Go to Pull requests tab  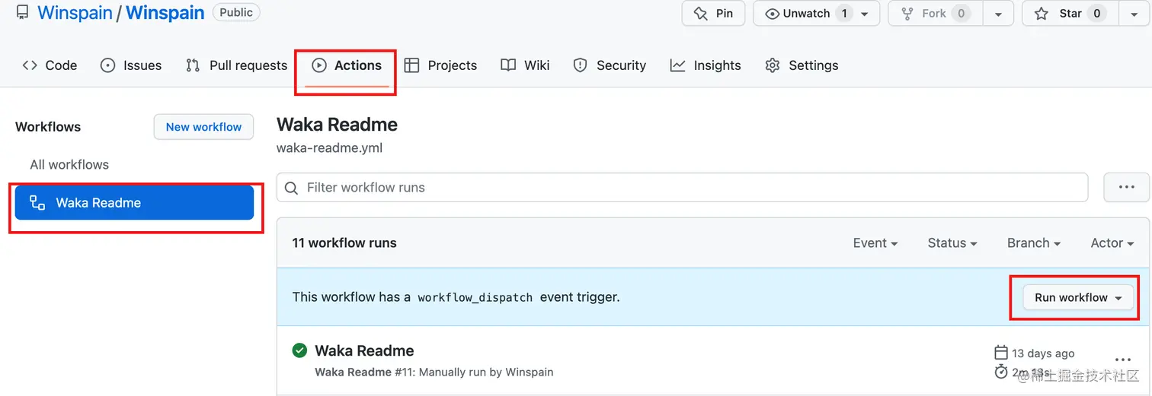pyautogui.click(x=236, y=65)
